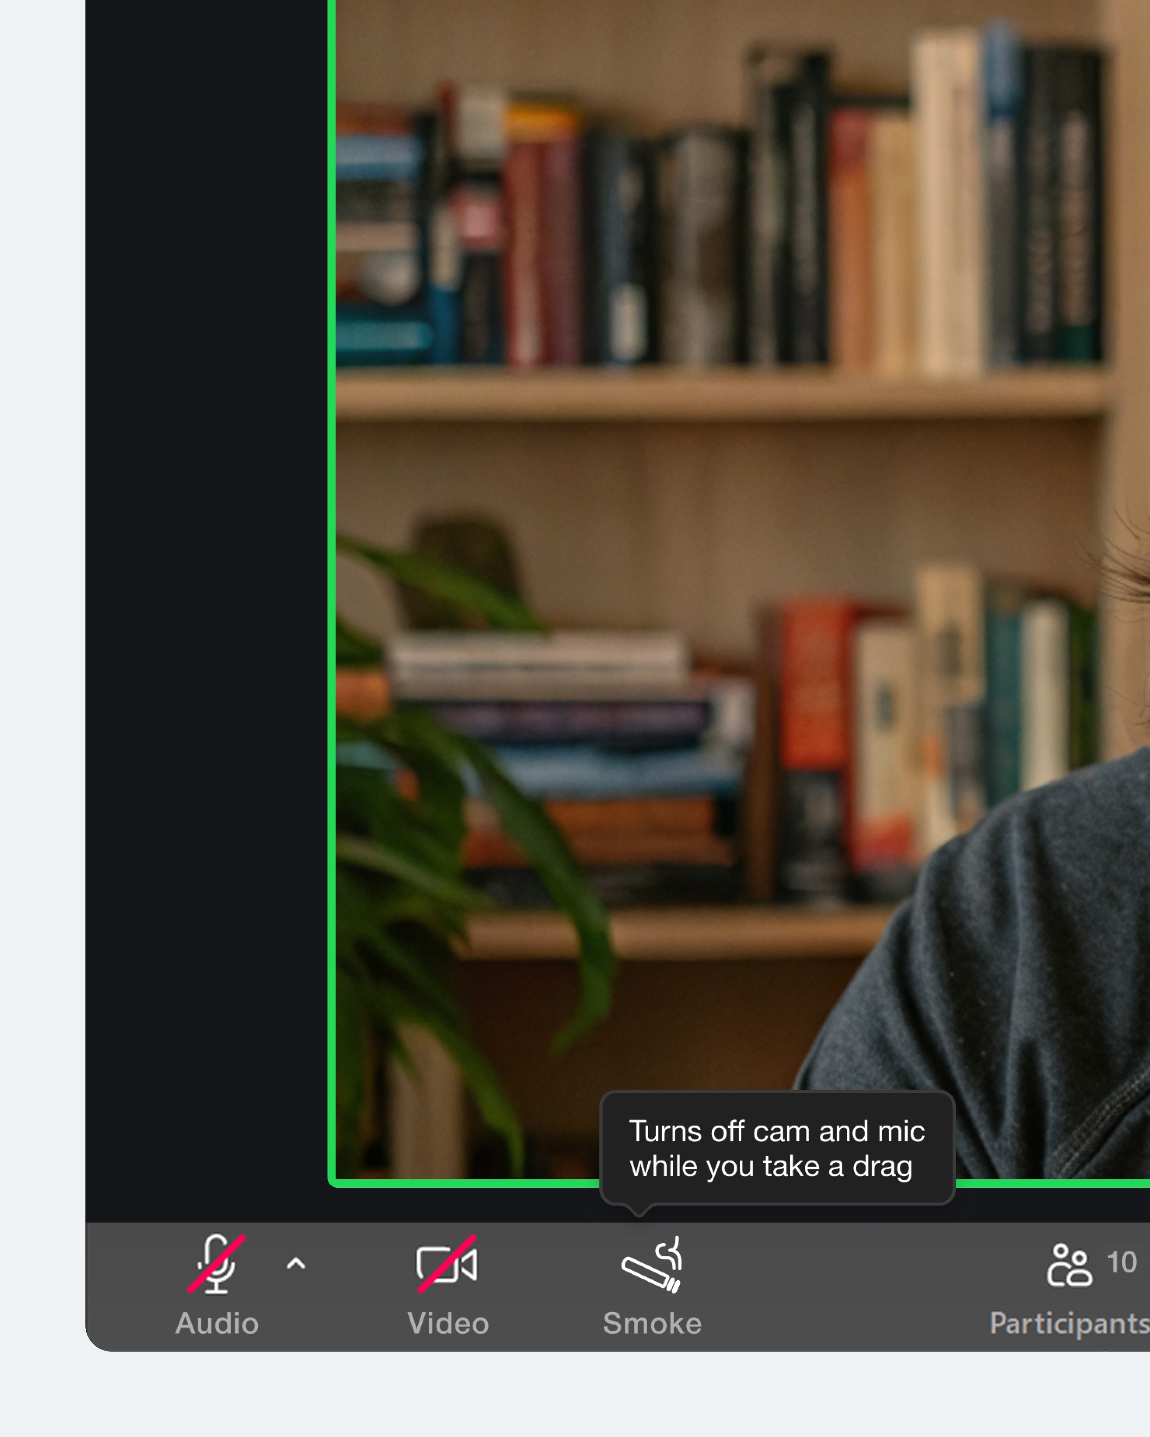1150x1437 pixels.
Task: Expand audio options chevron arrow
Action: (x=295, y=1264)
